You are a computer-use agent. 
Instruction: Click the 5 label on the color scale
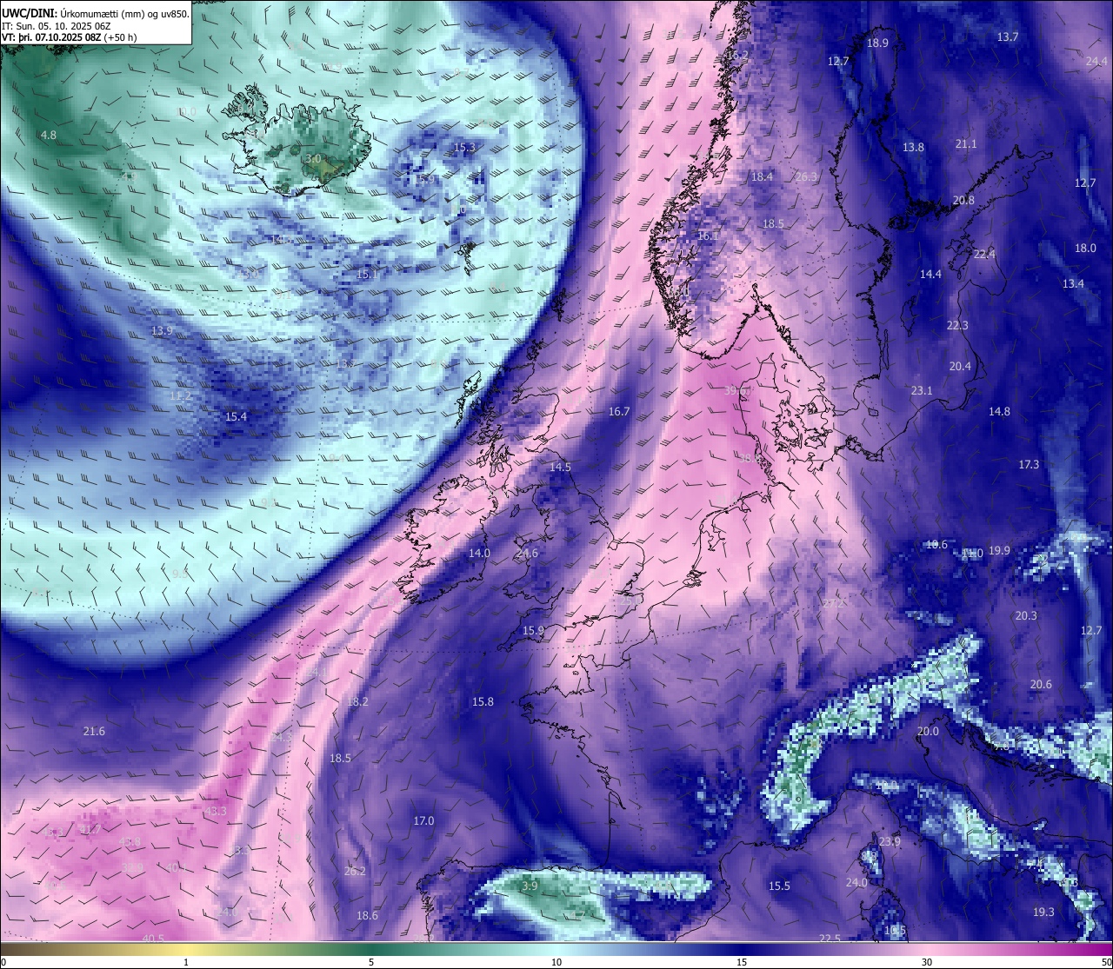371,962
